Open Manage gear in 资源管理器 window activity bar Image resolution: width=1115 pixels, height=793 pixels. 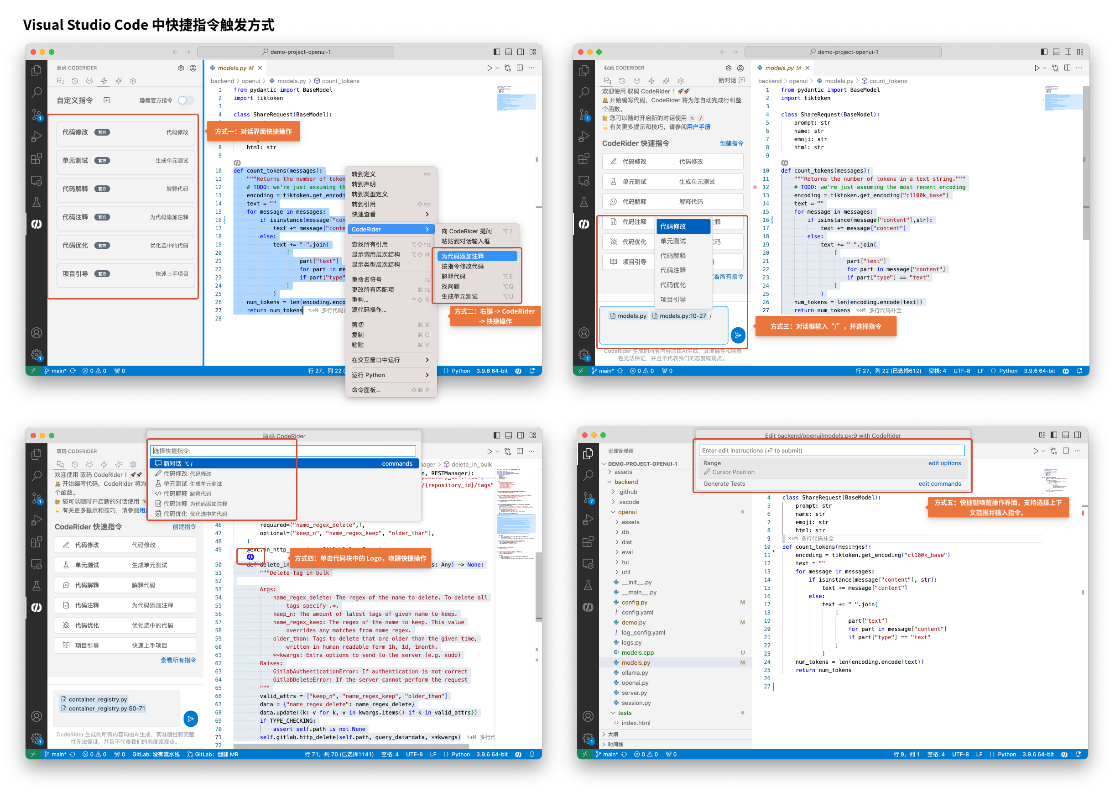pos(589,738)
